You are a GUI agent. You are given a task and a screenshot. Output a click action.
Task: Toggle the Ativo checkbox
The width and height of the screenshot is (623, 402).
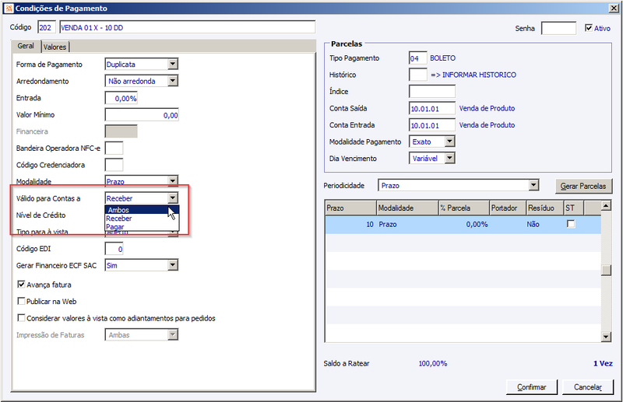coord(589,28)
